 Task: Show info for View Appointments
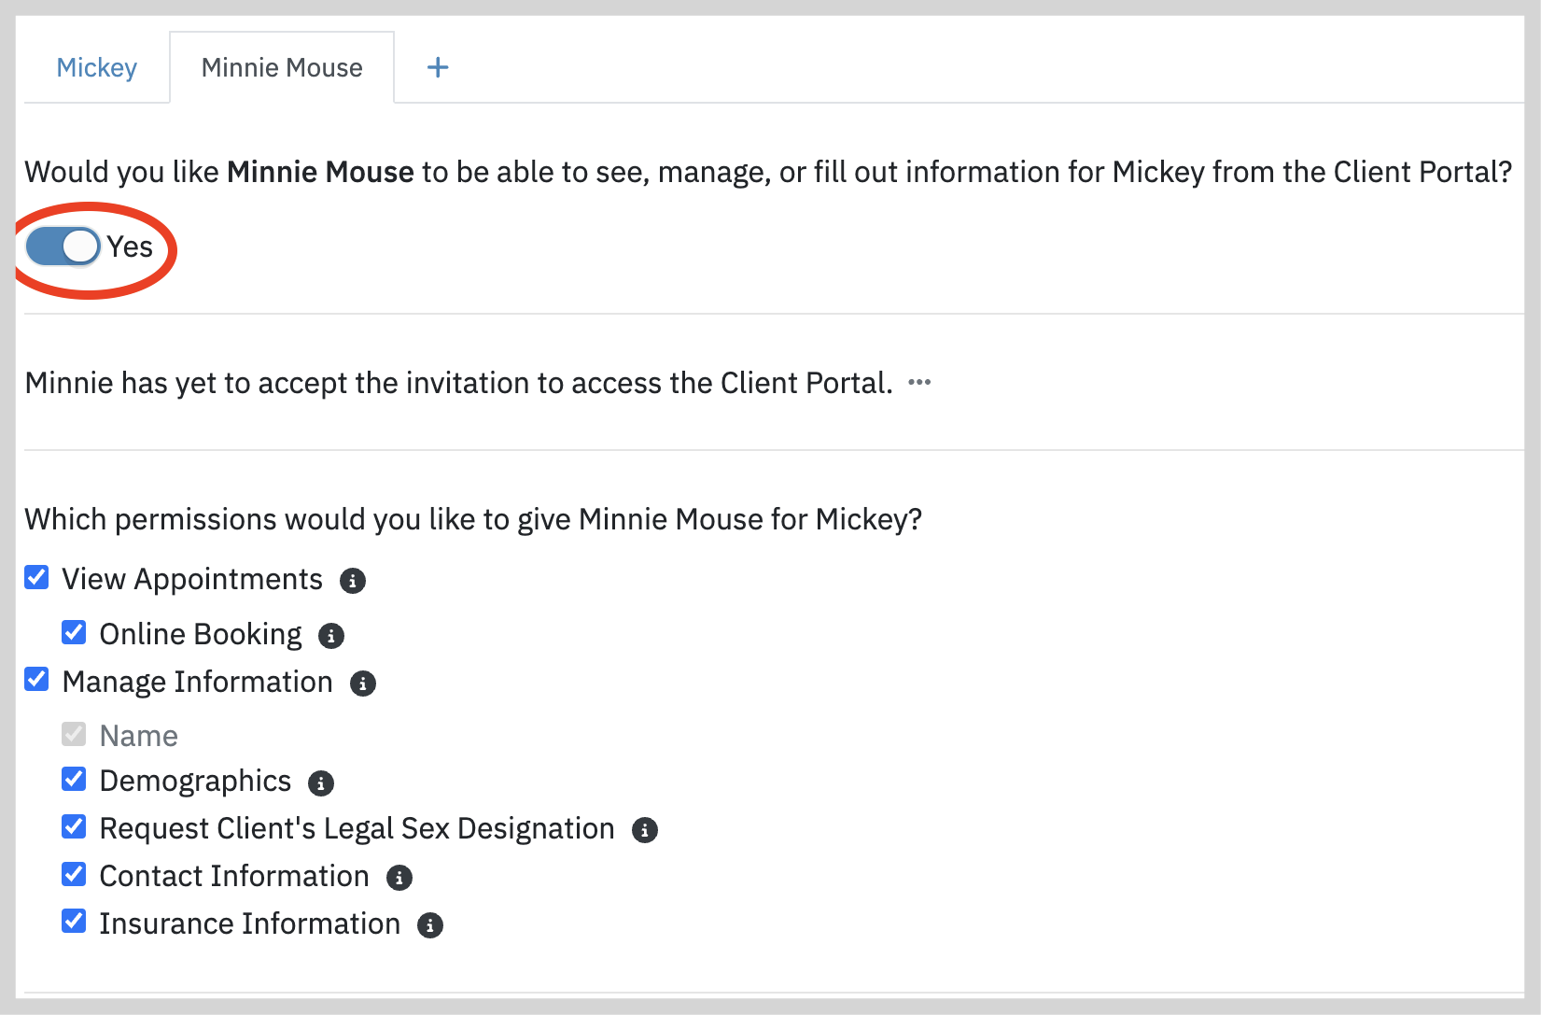click(353, 581)
